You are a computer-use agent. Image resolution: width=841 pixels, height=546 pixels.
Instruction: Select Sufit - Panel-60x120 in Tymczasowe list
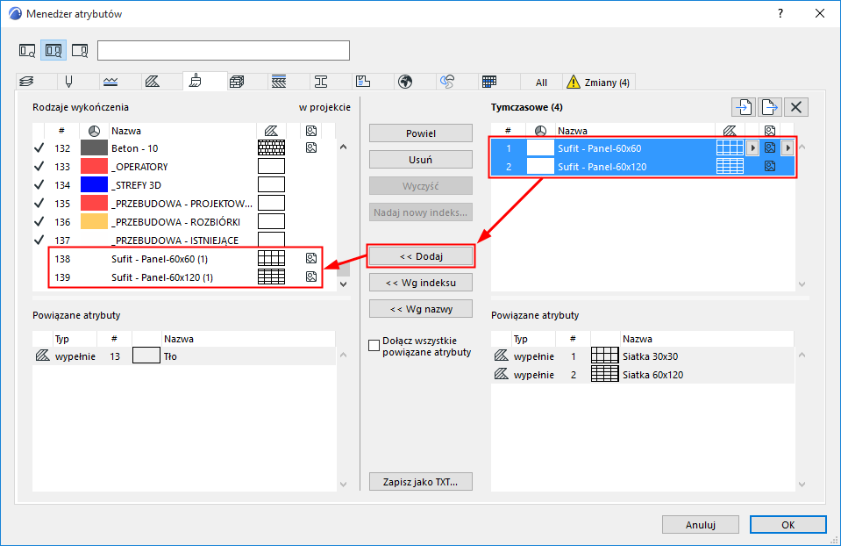coord(643,167)
